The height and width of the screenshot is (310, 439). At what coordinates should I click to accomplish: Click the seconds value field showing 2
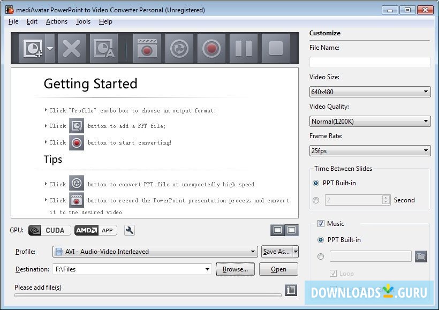click(x=353, y=200)
